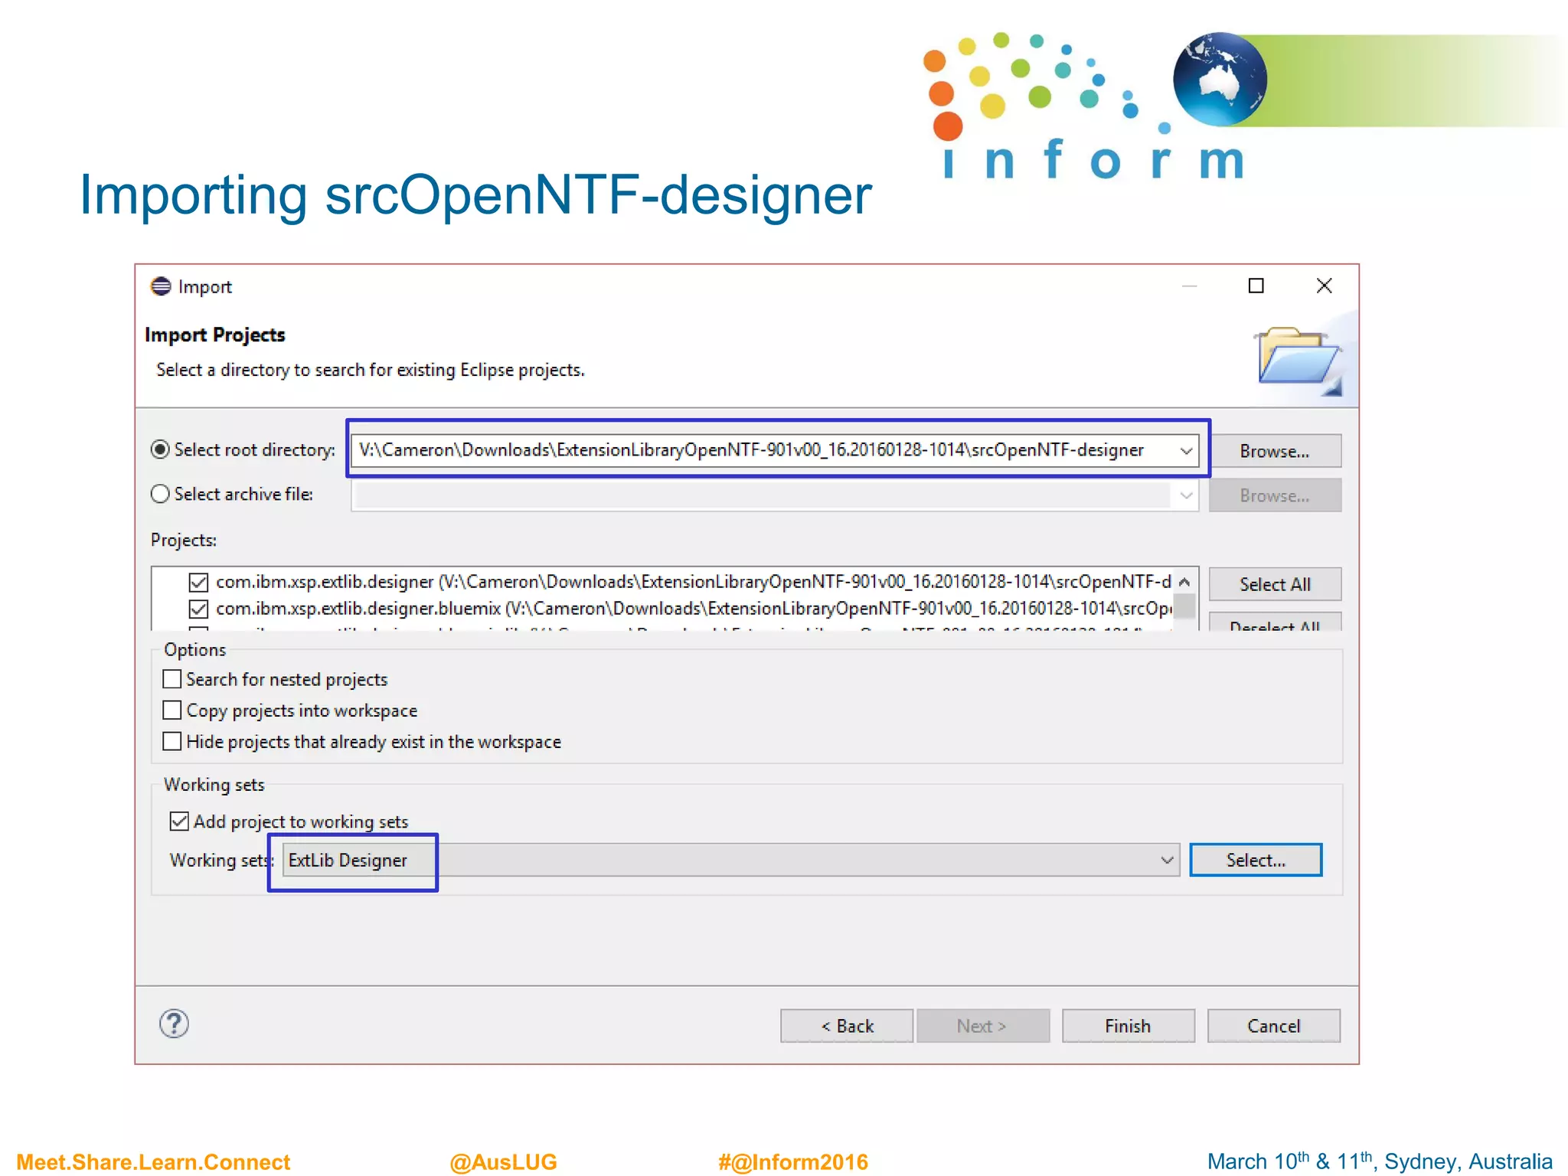Expand the root directory path dropdown
1568x1176 pixels.
[1186, 451]
